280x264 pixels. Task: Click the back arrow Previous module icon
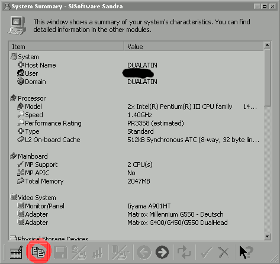point(144,252)
